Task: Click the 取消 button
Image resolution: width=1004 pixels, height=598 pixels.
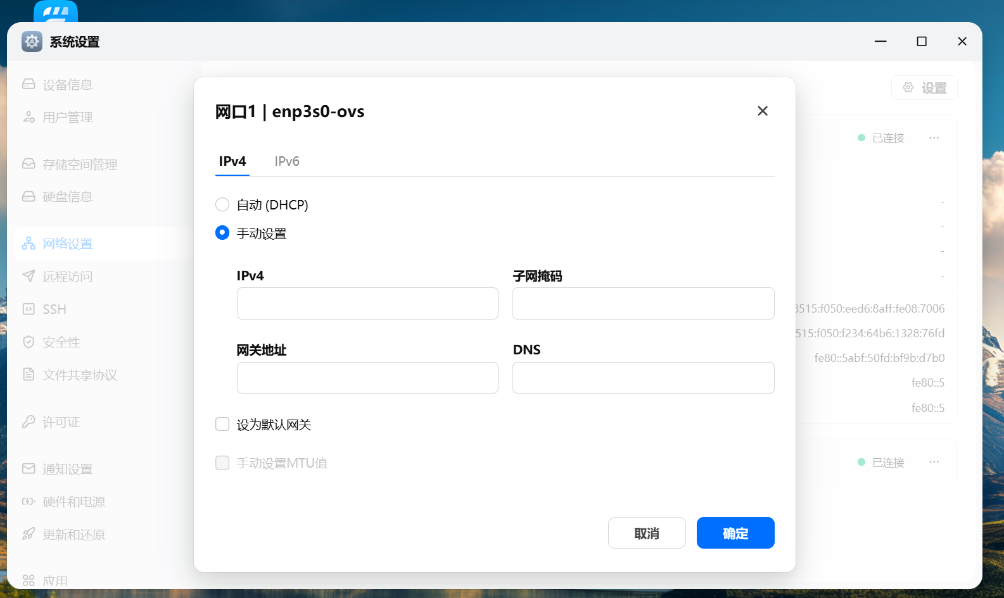Action: click(647, 533)
